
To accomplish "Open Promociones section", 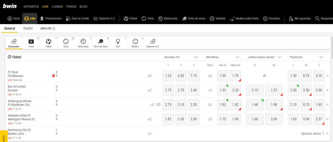I will coord(51,18).
